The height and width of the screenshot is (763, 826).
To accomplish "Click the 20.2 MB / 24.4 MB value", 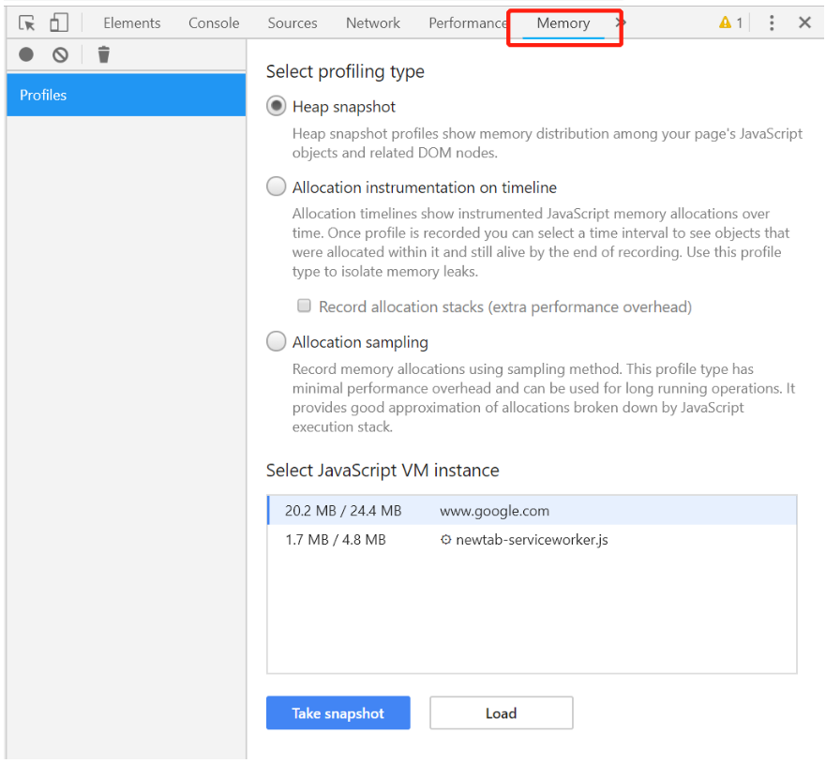I will (x=343, y=511).
